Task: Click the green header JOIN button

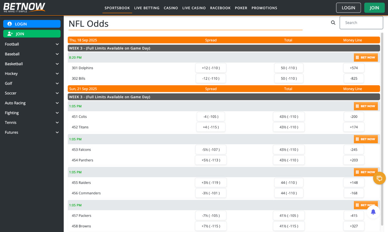Action: (374, 8)
